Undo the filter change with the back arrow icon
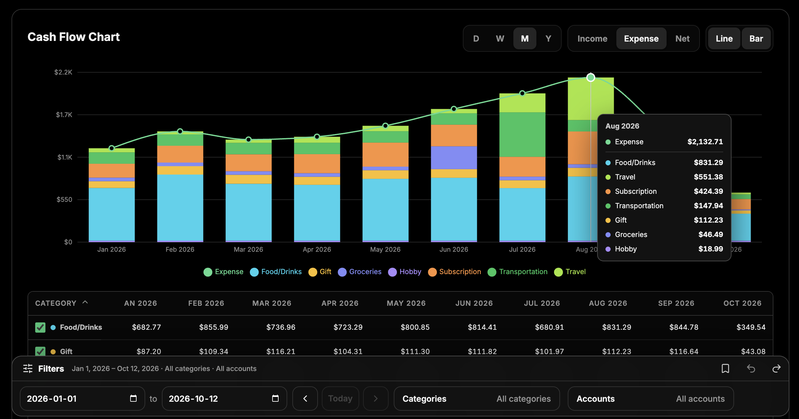Image resolution: width=799 pixels, height=419 pixels. point(751,368)
